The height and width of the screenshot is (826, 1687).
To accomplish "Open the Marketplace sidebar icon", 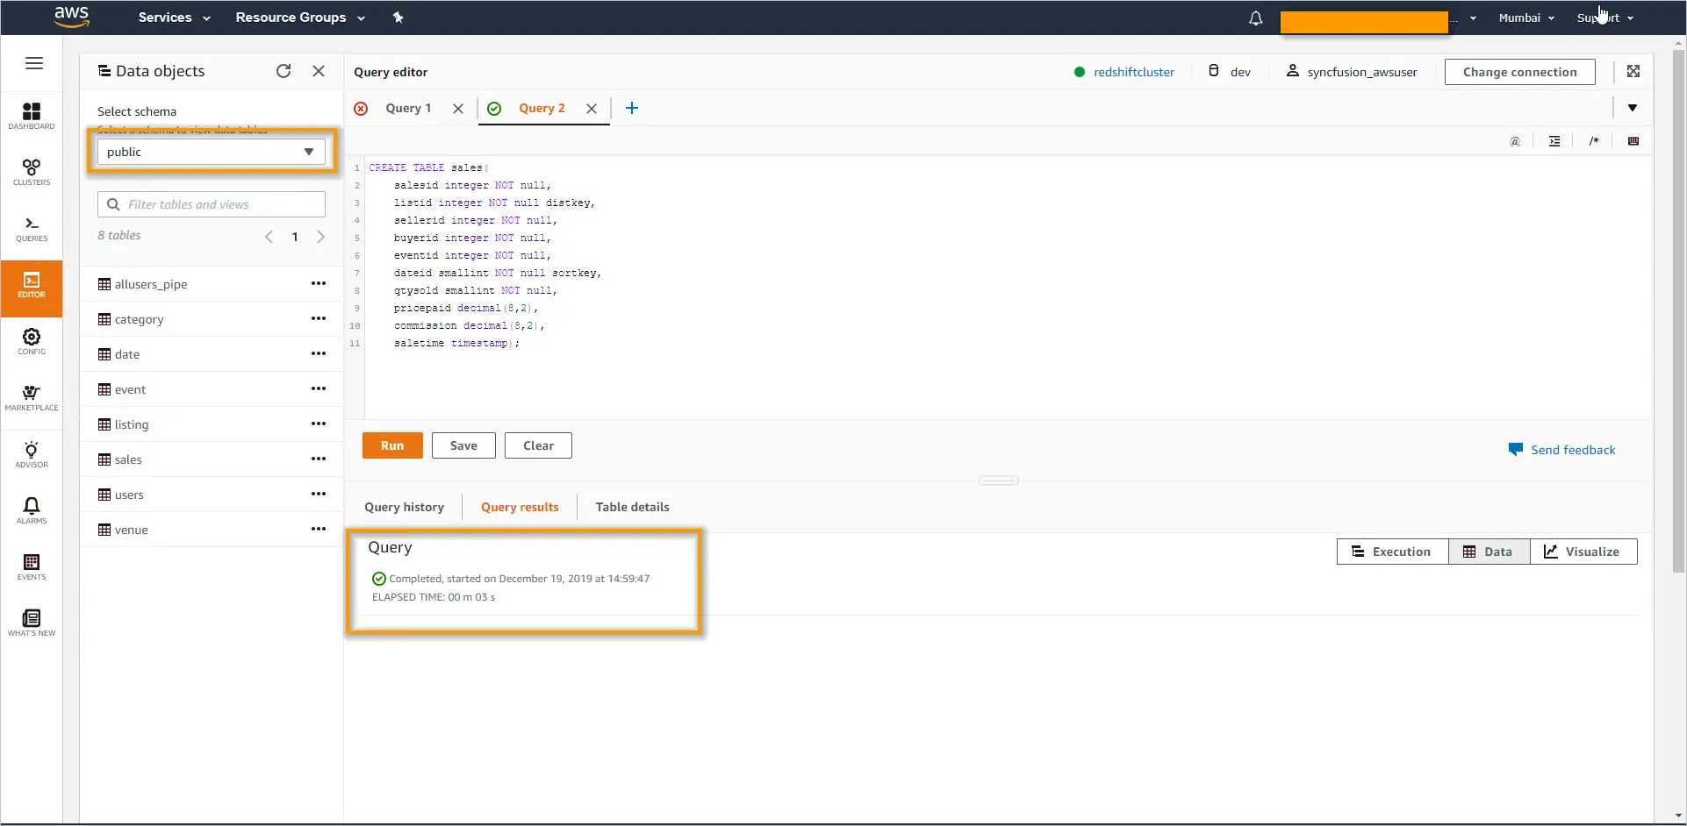I will click(x=32, y=397).
